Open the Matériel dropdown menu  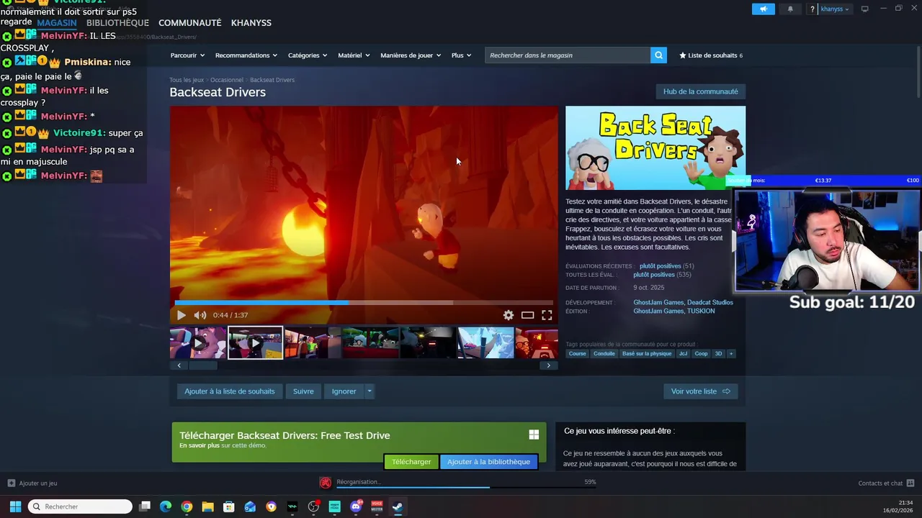tap(354, 55)
